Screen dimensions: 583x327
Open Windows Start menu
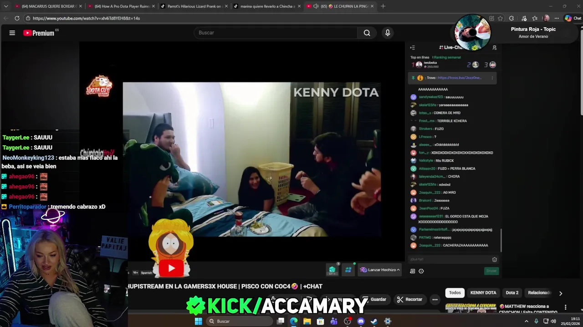(x=198, y=321)
